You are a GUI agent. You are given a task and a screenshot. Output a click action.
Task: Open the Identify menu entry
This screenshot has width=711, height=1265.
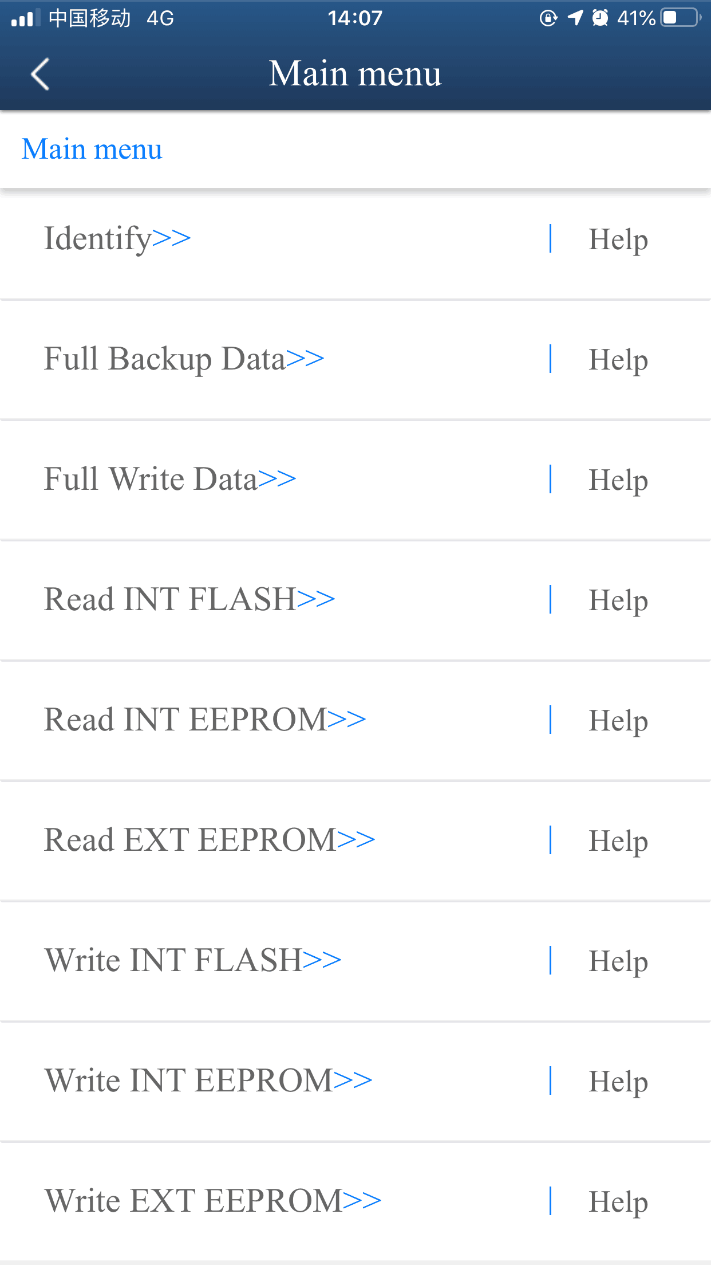pos(117,238)
